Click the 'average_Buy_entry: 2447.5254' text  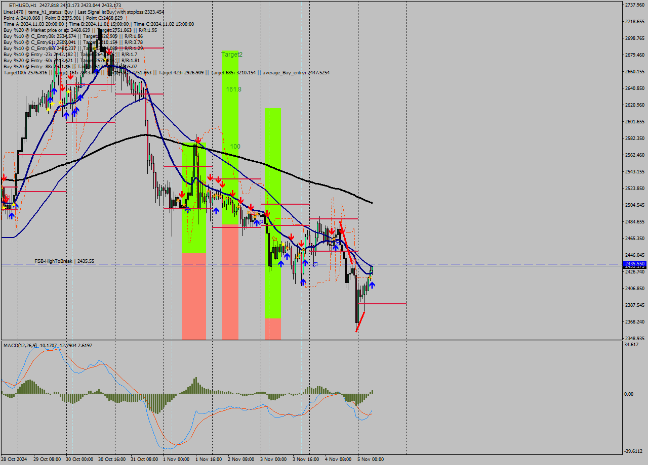click(x=296, y=72)
